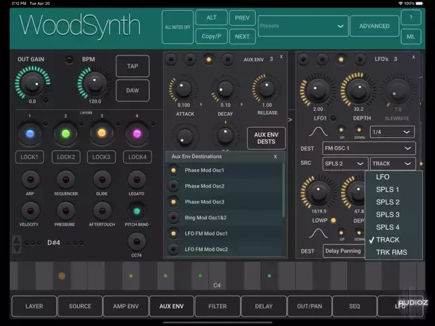Viewport: 435px width, 326px height.
Task: Toggle the GLIDE button
Action: point(101,180)
